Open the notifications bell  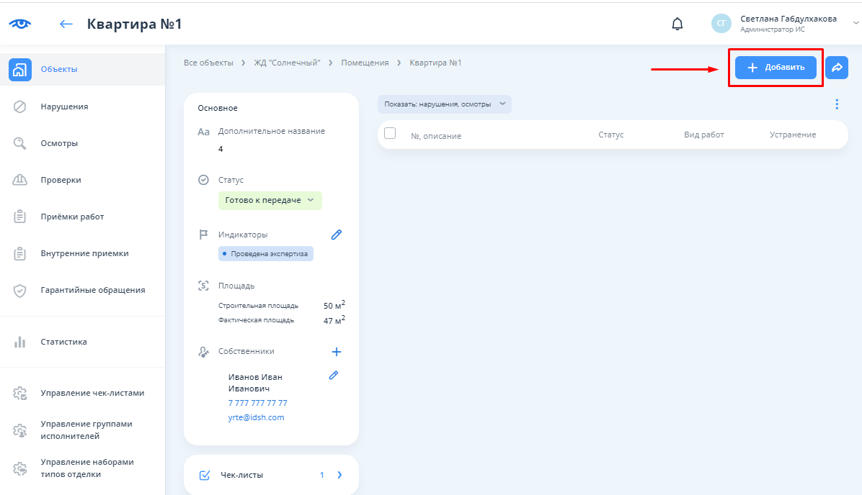[x=677, y=24]
